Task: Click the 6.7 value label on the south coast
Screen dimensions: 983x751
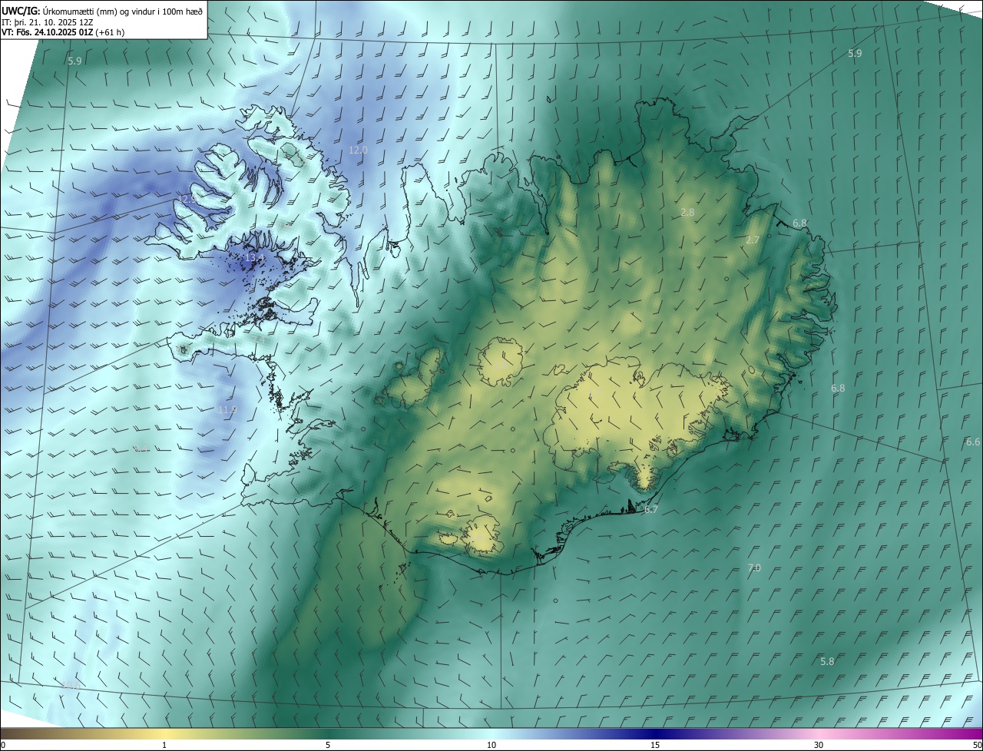Action: pos(650,509)
